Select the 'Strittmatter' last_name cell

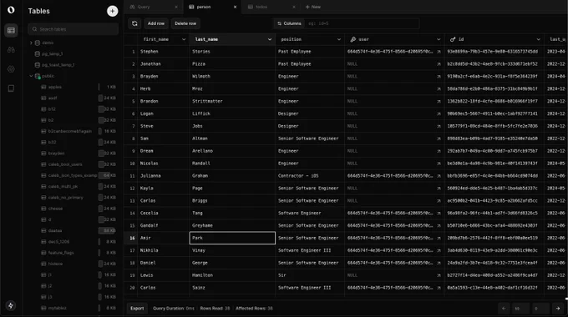(232, 101)
